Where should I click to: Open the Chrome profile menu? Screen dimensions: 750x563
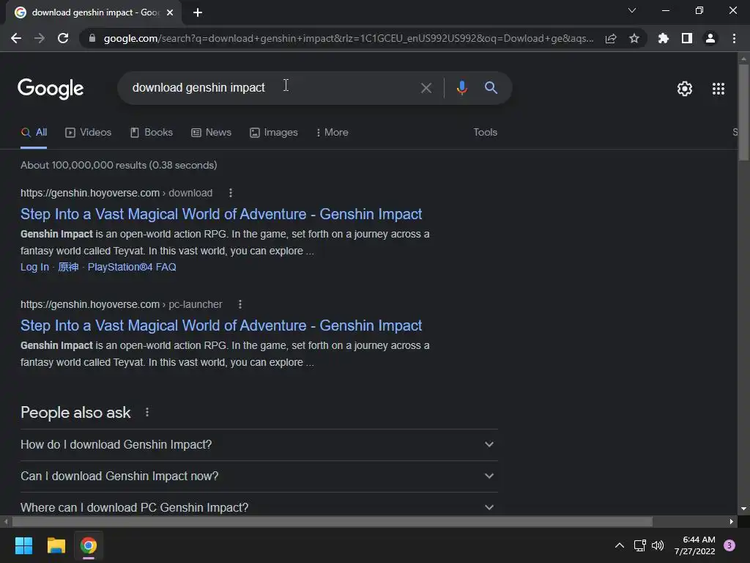(710, 38)
